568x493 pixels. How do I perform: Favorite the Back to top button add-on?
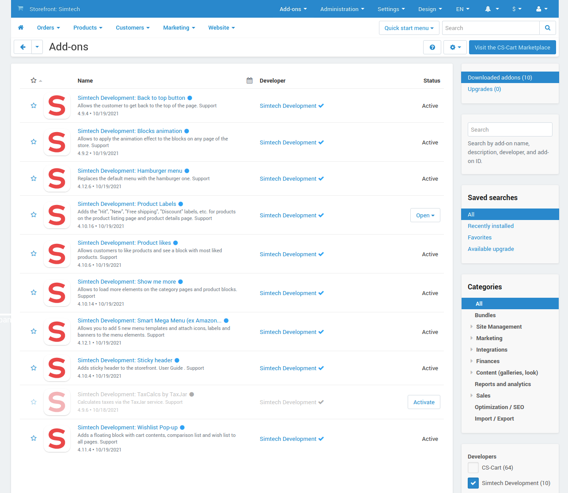(34, 106)
